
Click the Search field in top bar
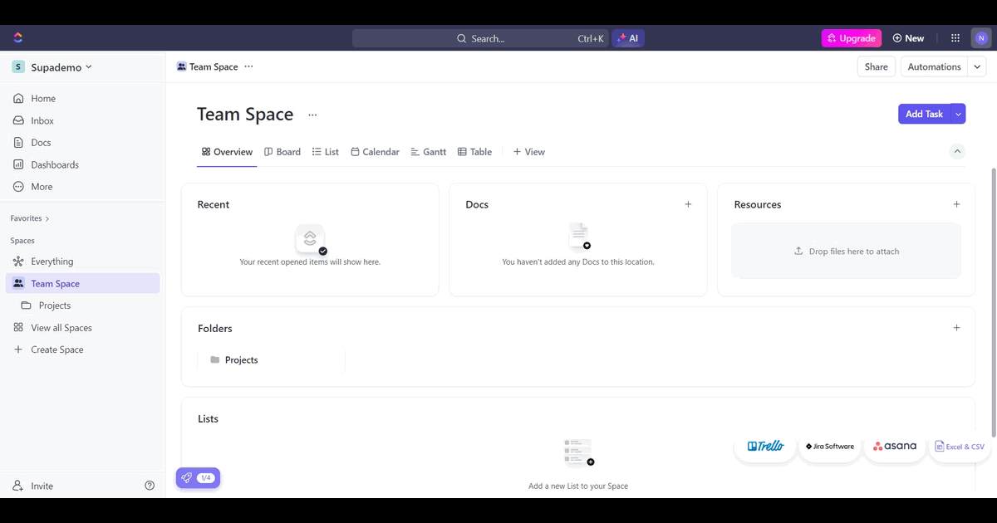[481, 38]
